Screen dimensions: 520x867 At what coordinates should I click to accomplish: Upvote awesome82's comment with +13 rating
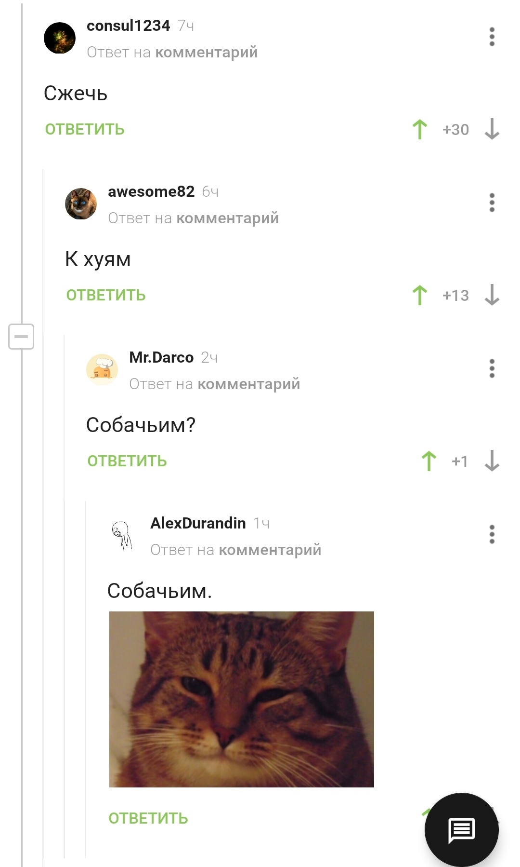coord(420,295)
